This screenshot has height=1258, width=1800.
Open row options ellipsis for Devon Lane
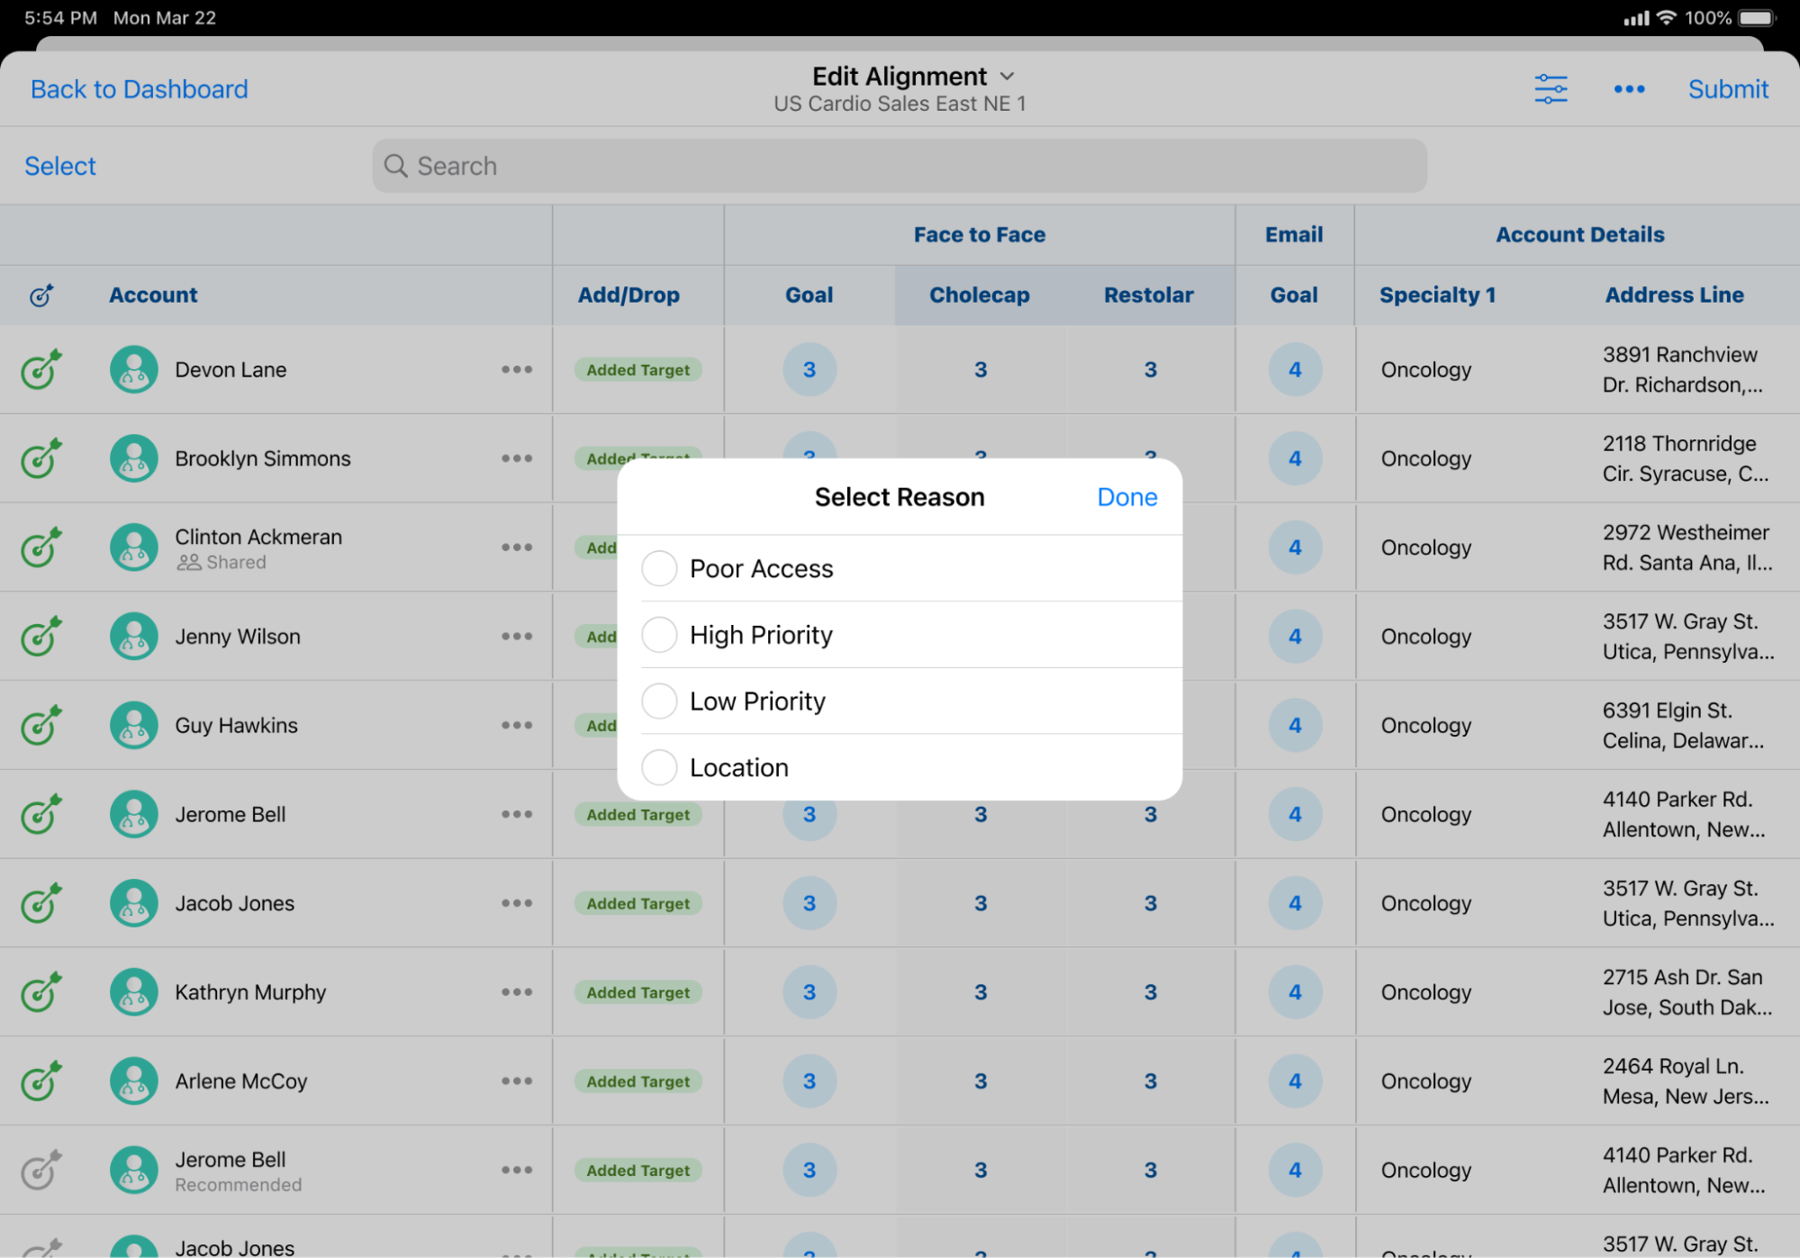pyautogui.click(x=517, y=369)
